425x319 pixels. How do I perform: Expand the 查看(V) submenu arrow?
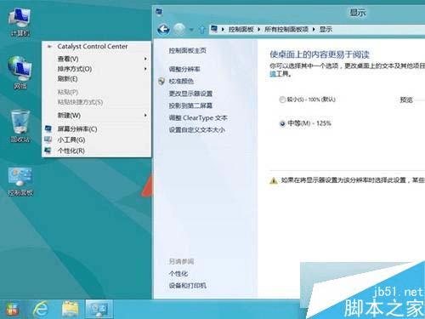pos(145,59)
